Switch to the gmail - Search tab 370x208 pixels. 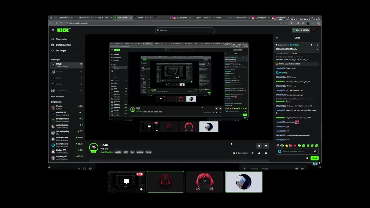coord(202,18)
